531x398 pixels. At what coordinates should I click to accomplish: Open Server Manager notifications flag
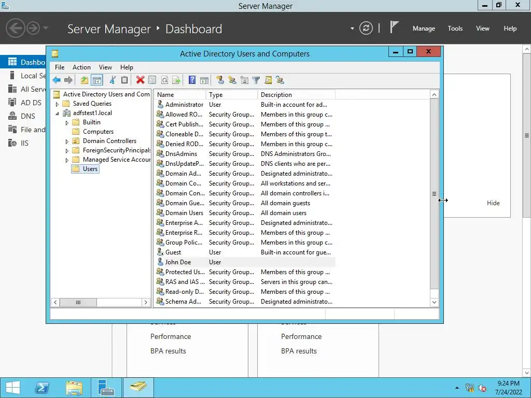tap(394, 27)
